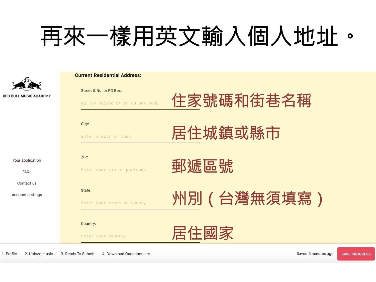Click the Red Bull bulls logo icon
This screenshot has width=376, height=282.
point(27,84)
